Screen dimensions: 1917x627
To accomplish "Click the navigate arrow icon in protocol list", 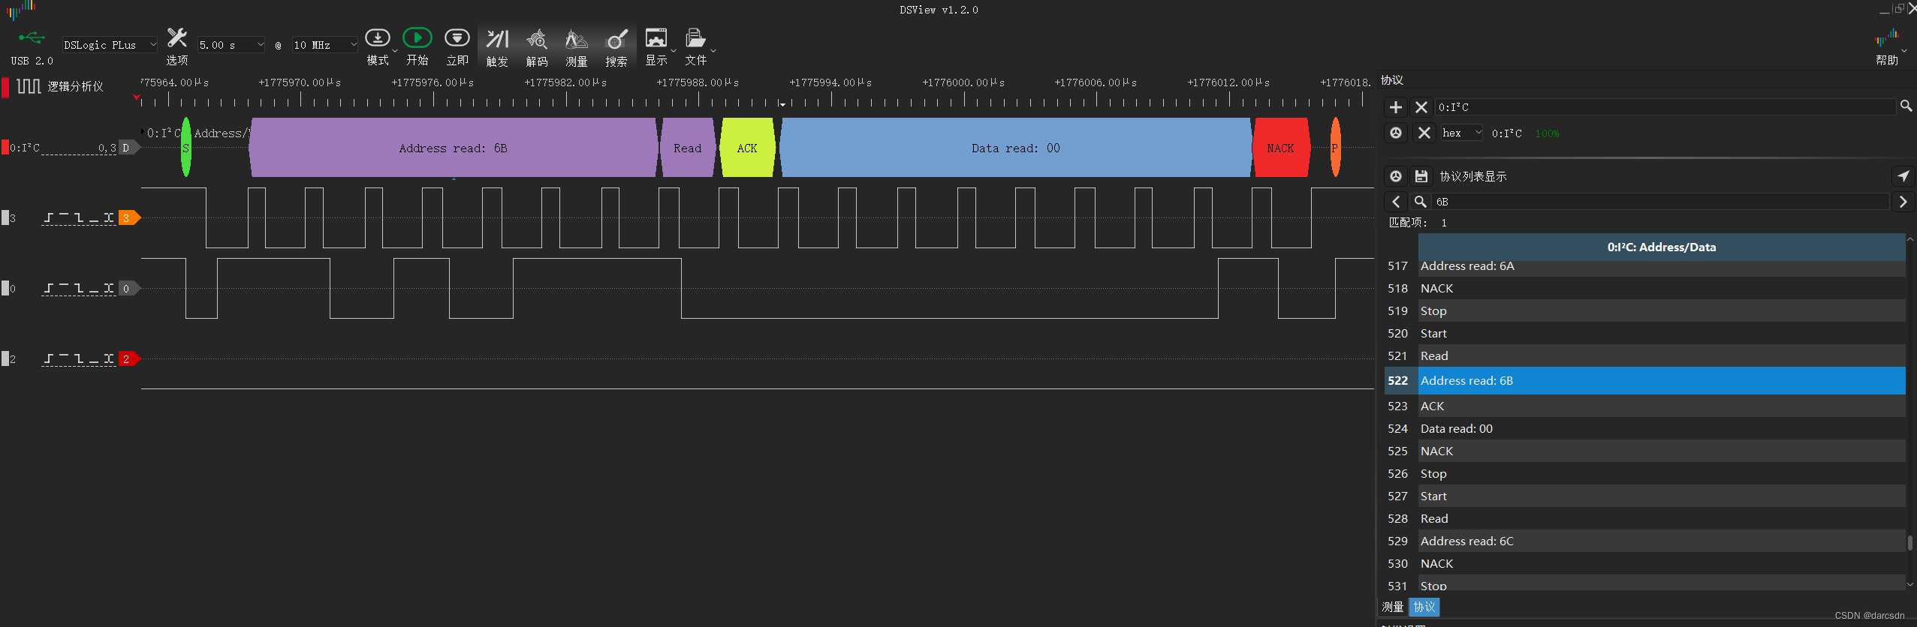I will (x=1903, y=176).
